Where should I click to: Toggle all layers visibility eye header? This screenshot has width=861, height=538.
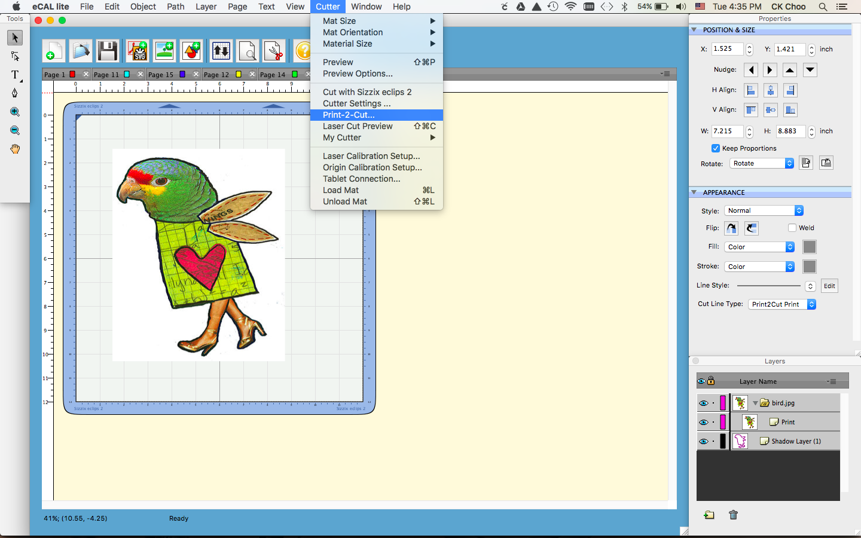701,381
